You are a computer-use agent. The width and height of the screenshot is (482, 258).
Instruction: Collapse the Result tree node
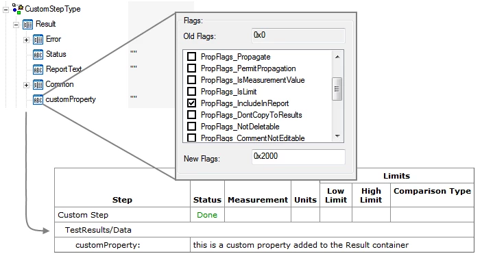(x=16, y=25)
